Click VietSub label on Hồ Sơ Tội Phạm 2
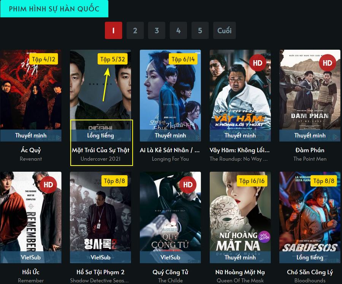Screen dimensions: 342x284 click(101, 257)
